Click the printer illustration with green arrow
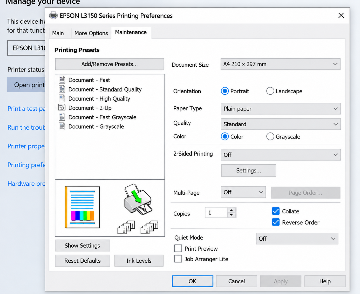 pyautogui.click(x=138, y=199)
